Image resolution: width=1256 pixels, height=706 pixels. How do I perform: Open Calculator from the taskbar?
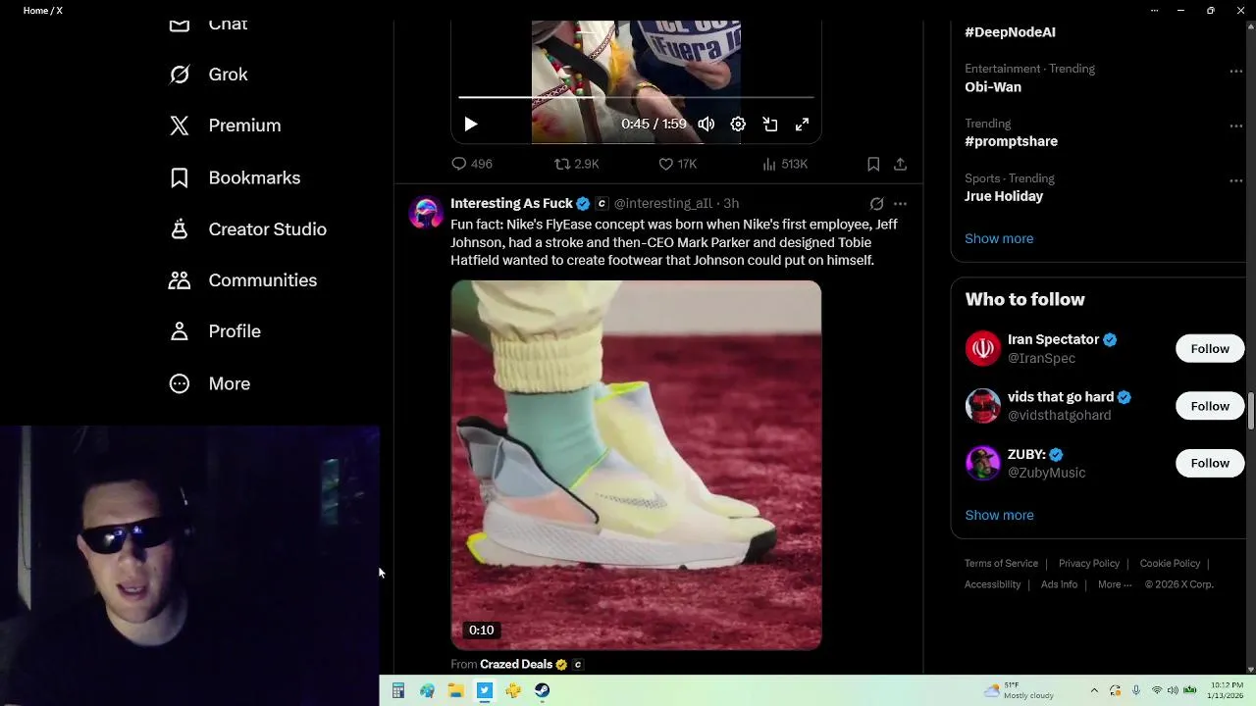point(398,690)
